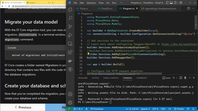The height and width of the screenshot is (111, 198).
Task: Expand hidden menus with title bar ellipsis
Action: (121, 3)
